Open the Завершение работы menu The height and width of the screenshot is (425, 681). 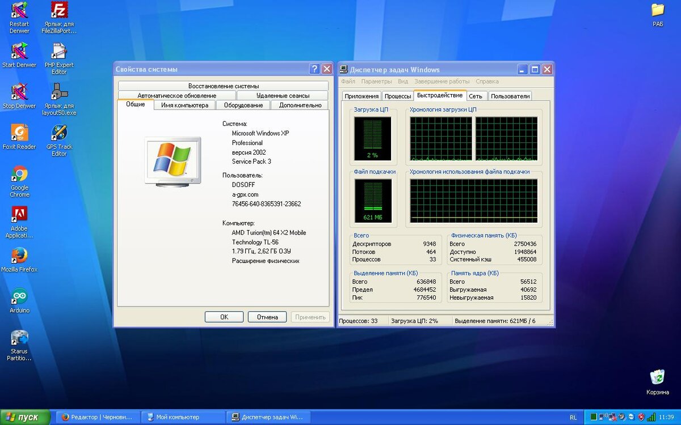point(442,82)
